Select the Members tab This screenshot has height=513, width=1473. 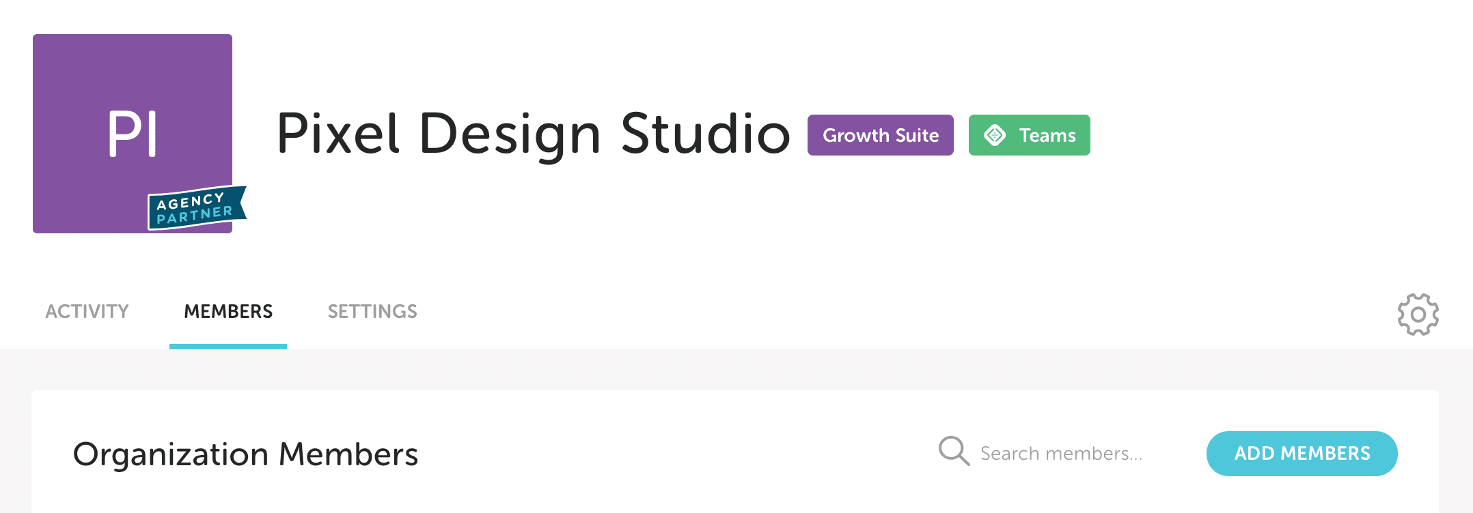pos(228,311)
